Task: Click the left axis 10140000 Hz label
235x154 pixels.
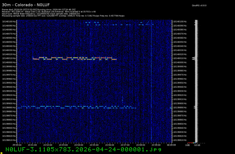Action: pyautogui.click(x=9, y=62)
